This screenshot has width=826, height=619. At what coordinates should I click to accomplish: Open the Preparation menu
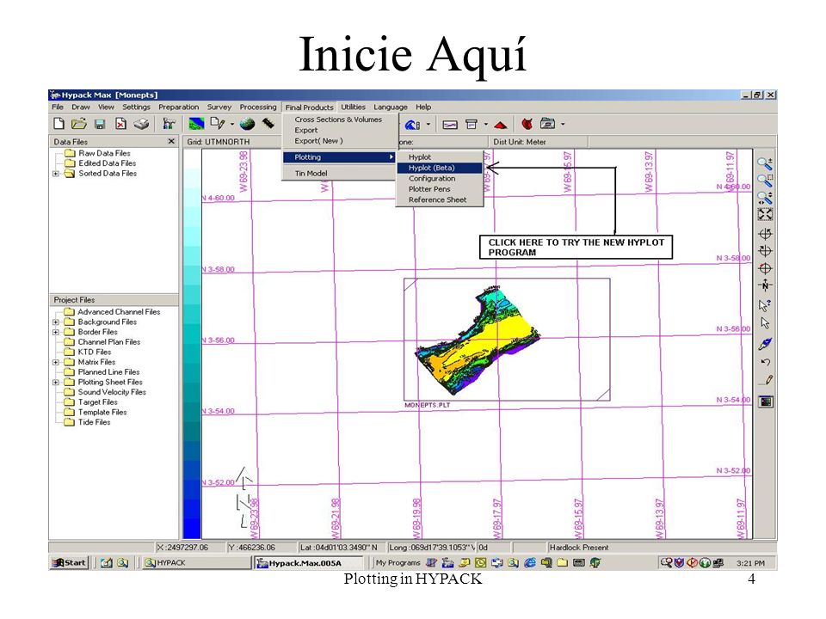coord(179,107)
